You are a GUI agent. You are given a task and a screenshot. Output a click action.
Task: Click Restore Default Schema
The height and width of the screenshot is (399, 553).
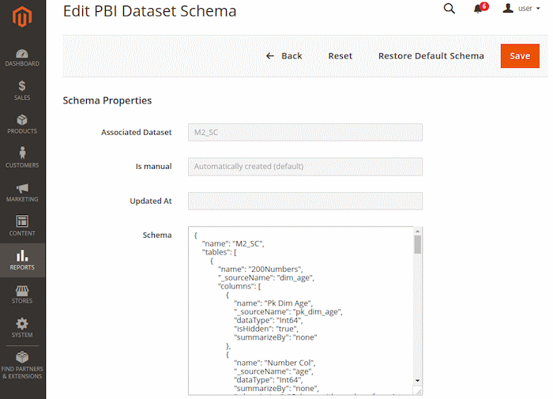coord(431,56)
